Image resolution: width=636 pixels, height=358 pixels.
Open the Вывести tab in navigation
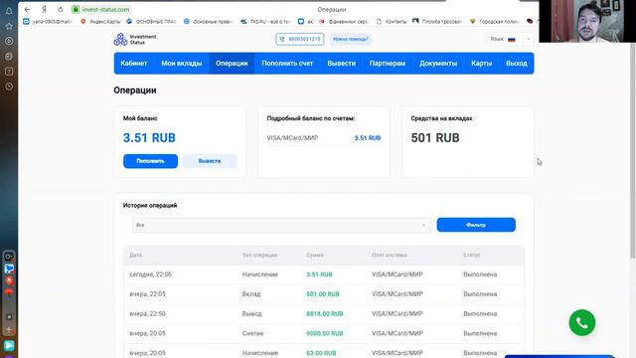pos(342,64)
